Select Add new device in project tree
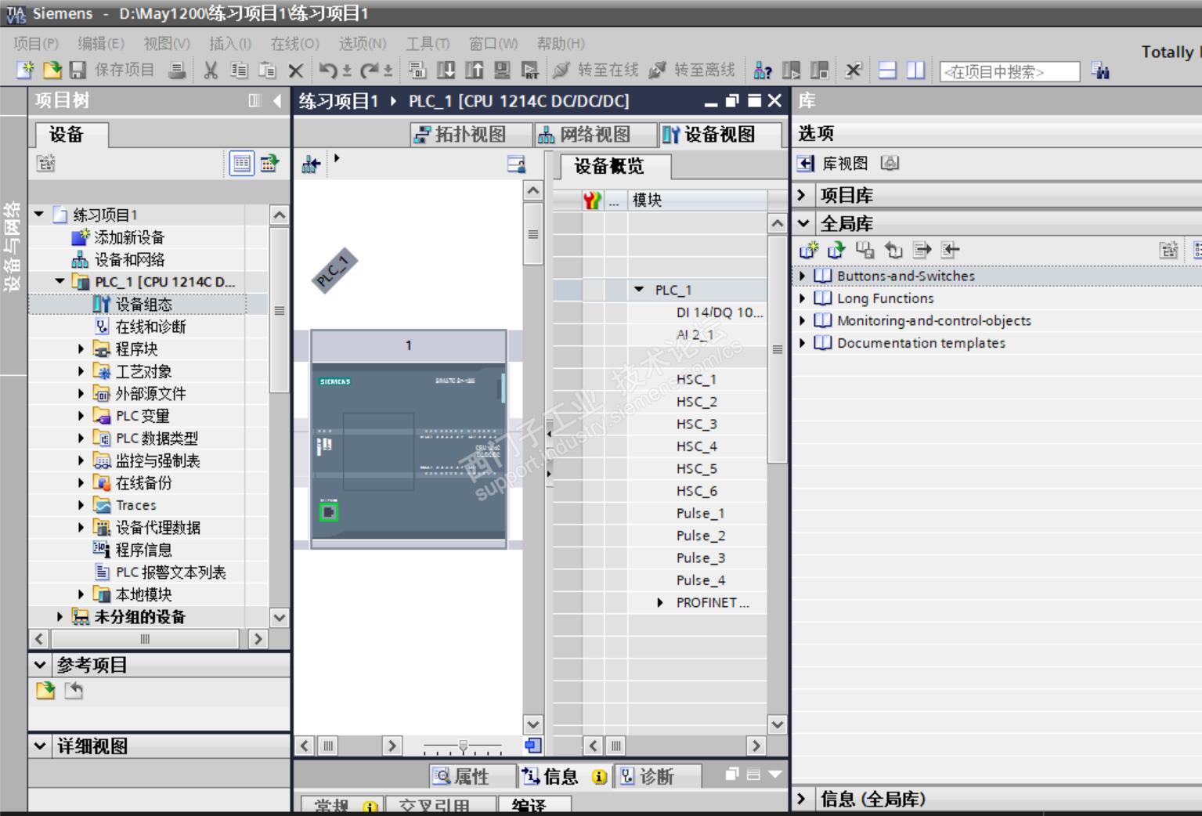Screen dimensions: 1202x816 pos(129,237)
